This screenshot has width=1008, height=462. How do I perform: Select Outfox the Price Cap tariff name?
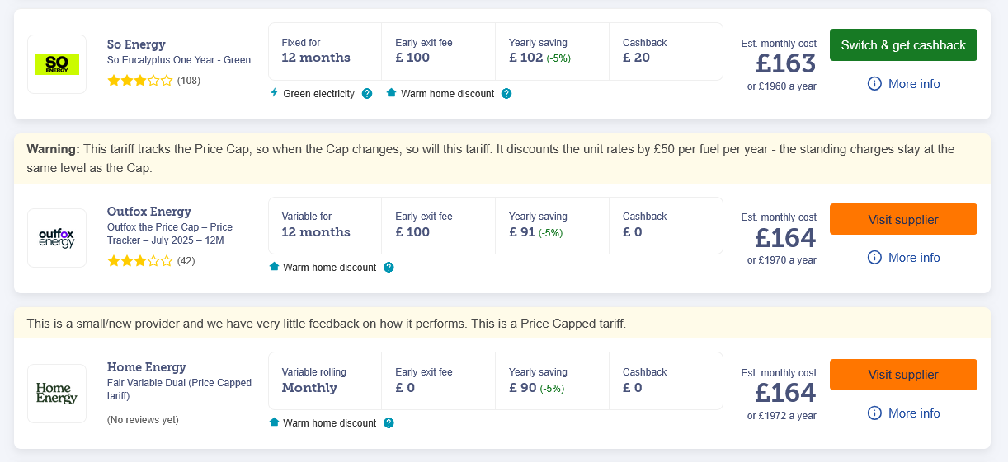tap(170, 234)
